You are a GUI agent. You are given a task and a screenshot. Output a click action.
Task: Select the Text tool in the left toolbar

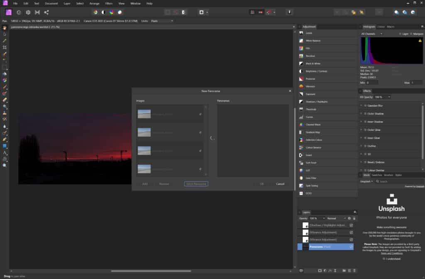click(5, 153)
